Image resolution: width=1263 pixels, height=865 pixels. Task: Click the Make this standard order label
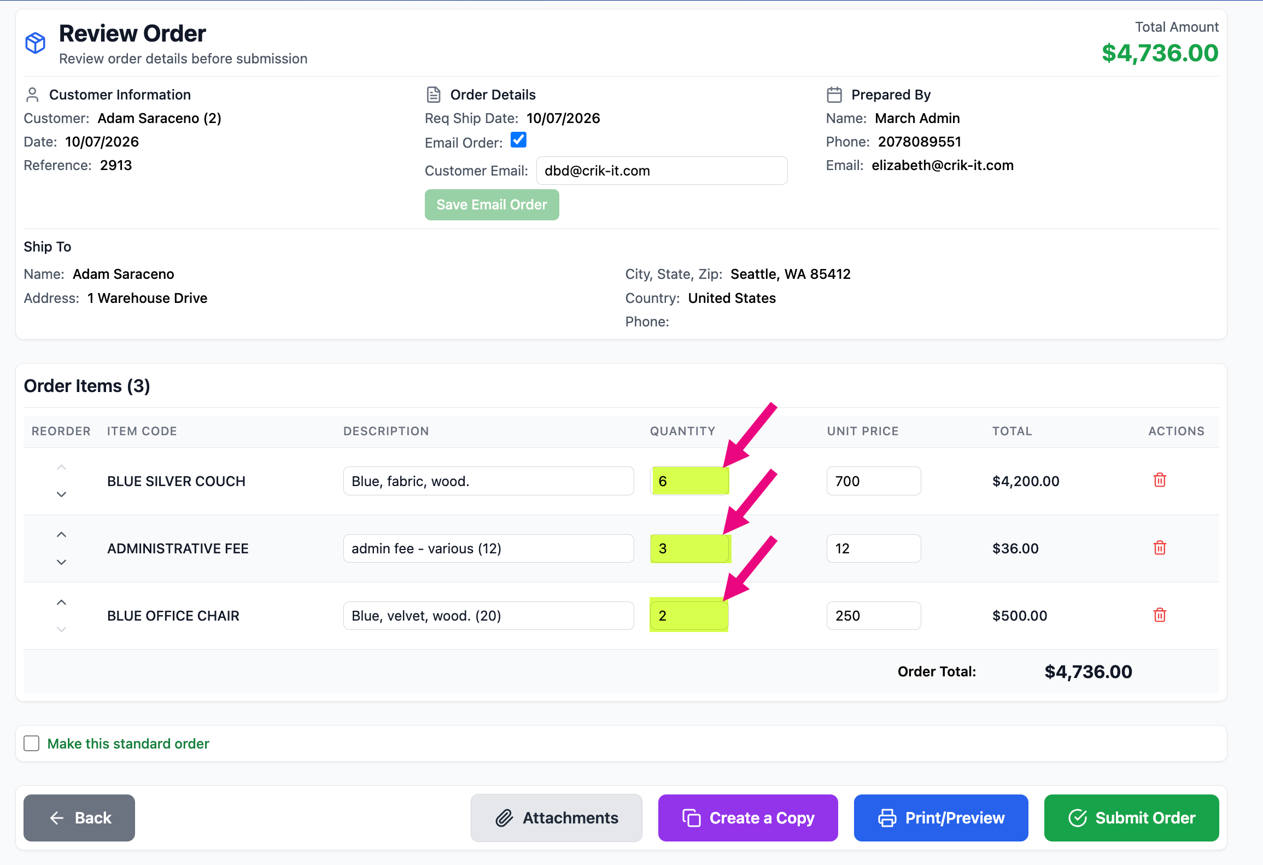128,744
